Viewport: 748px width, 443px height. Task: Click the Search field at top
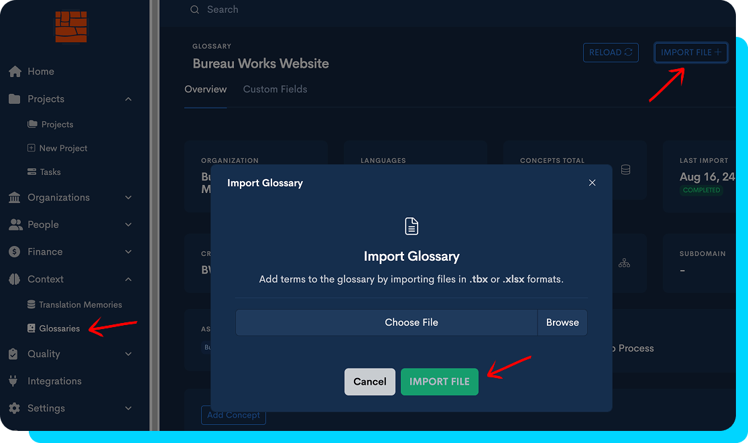click(223, 9)
